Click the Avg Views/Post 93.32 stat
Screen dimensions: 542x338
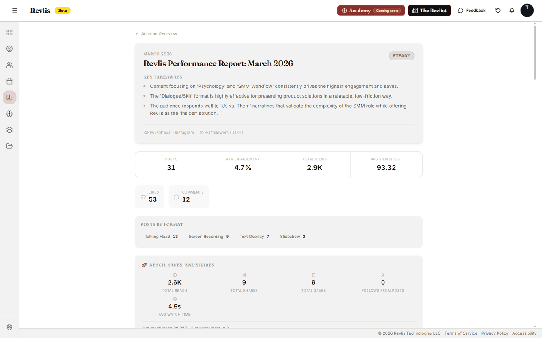click(x=386, y=164)
